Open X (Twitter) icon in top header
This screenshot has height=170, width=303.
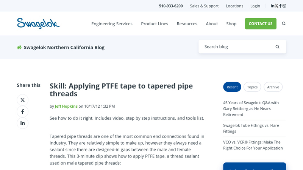coord(276,6)
